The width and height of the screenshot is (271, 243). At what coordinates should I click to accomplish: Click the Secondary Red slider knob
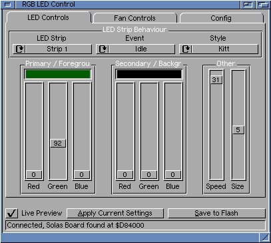pyautogui.click(x=125, y=175)
